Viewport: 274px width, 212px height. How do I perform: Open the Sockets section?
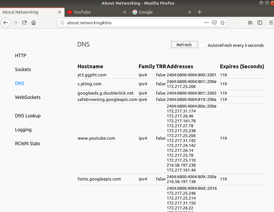(23, 69)
